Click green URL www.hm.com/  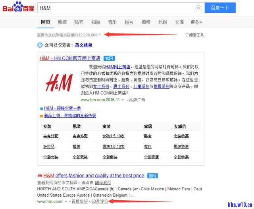tap(50, 201)
